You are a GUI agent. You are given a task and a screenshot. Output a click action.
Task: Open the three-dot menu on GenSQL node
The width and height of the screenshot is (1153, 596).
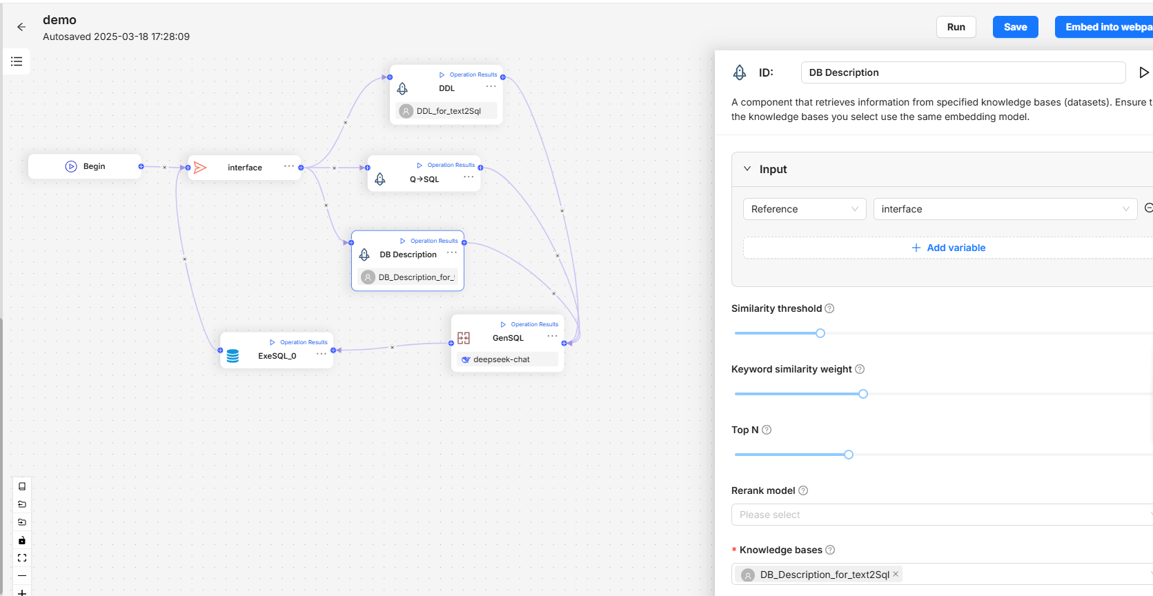pyautogui.click(x=552, y=336)
